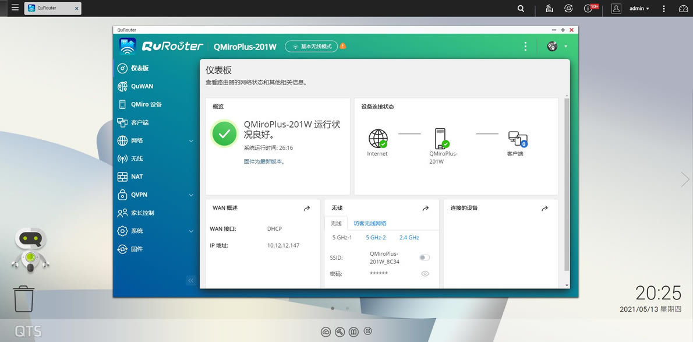Click the 固件为最新版本 link
Screen dimensions: 693x342
[x=264, y=161]
